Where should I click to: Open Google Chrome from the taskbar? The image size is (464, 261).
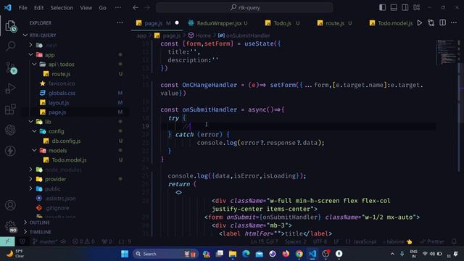point(299,254)
